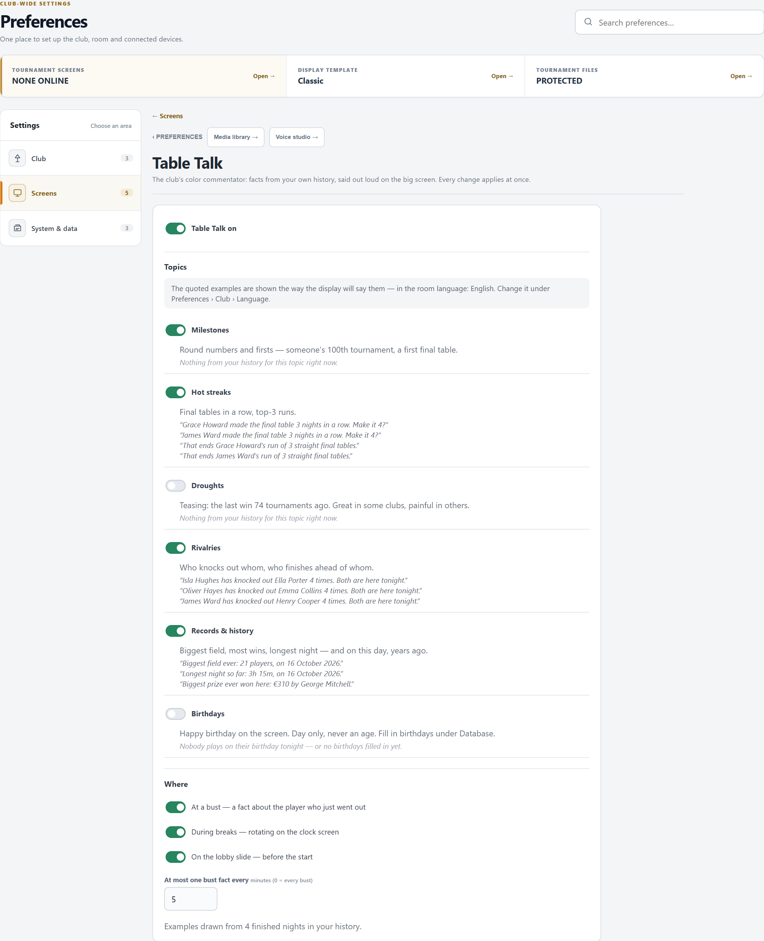Turn off the Table Talk on switch
The height and width of the screenshot is (941, 764).
pos(176,229)
